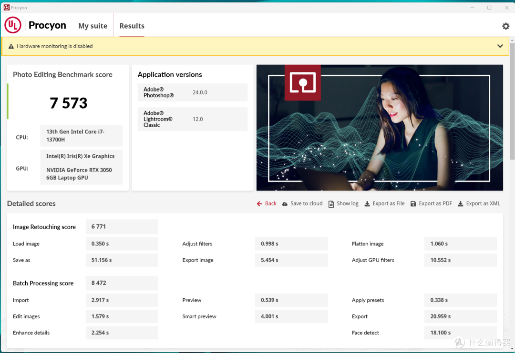Open settings with the gear icon
Viewport: 515px width, 353px height.
505,26
